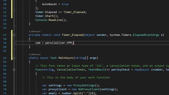Click 'Func' type on line 65
Image resolution: width=169 pixels, height=95 pixels.
coord(39,70)
